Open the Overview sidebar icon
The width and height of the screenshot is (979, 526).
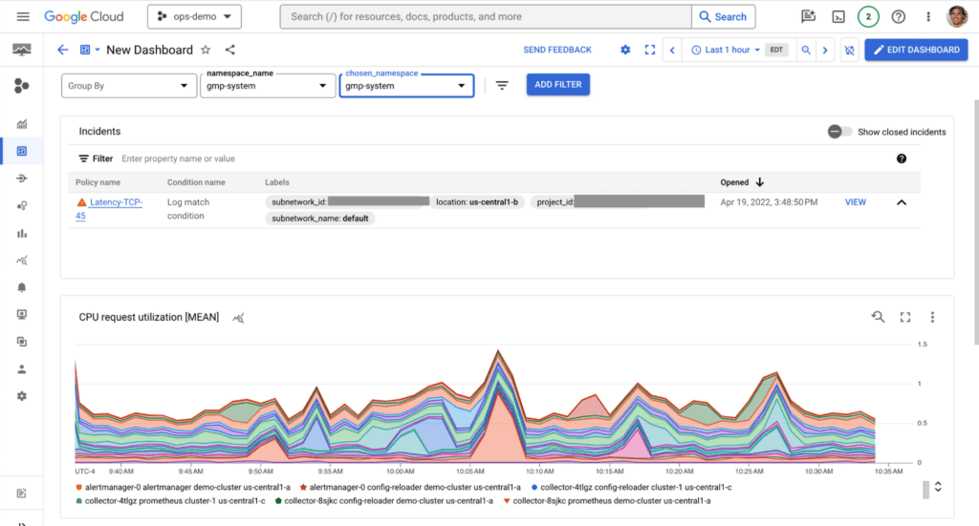(x=22, y=124)
